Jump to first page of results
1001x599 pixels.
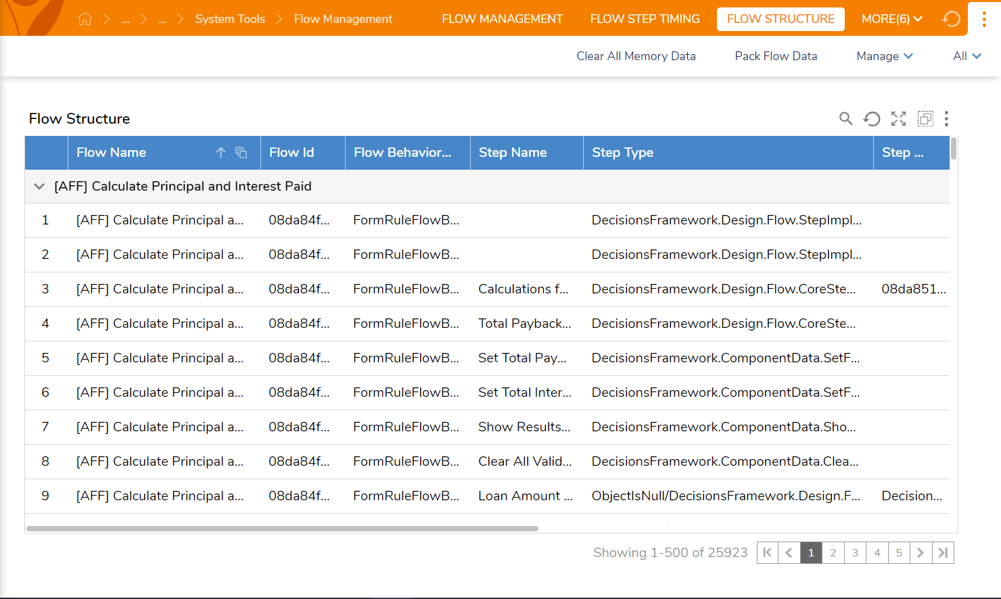click(767, 553)
